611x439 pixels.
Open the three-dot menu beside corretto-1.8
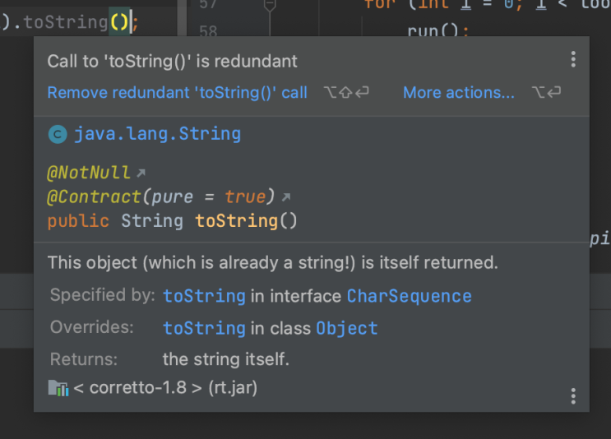[x=573, y=395]
